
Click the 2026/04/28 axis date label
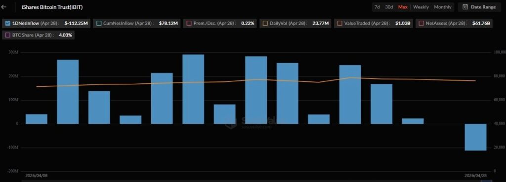[475, 176]
